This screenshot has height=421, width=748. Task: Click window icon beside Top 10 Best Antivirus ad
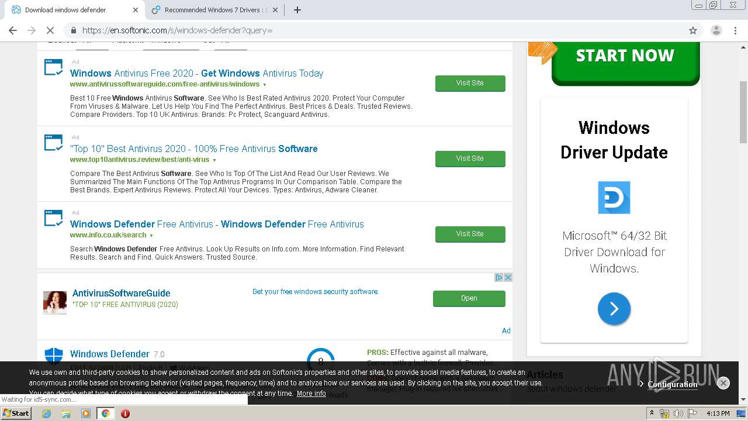point(54,143)
